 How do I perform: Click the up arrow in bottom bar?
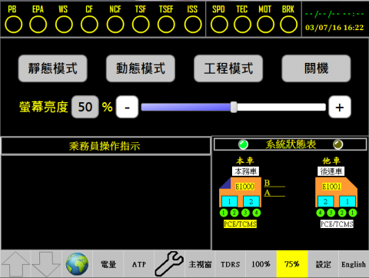[x=15, y=264]
